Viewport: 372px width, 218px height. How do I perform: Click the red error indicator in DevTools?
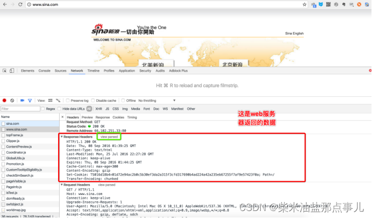370,71
